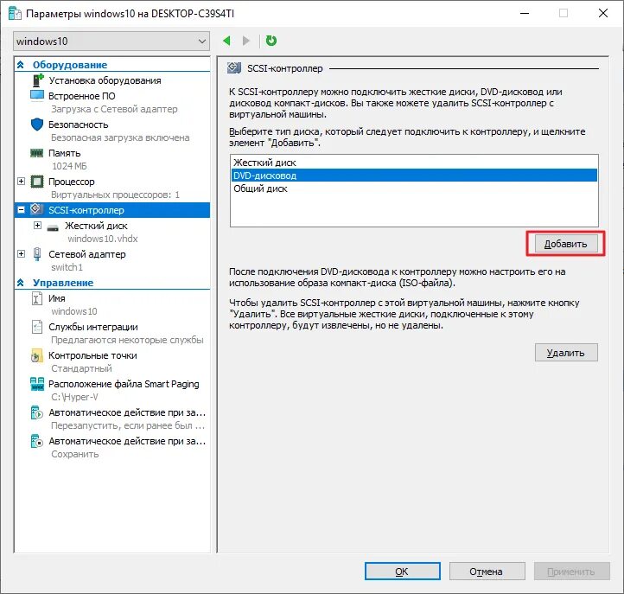
Task: Click Виртуальных процессоров: 1 text
Action: point(115,195)
